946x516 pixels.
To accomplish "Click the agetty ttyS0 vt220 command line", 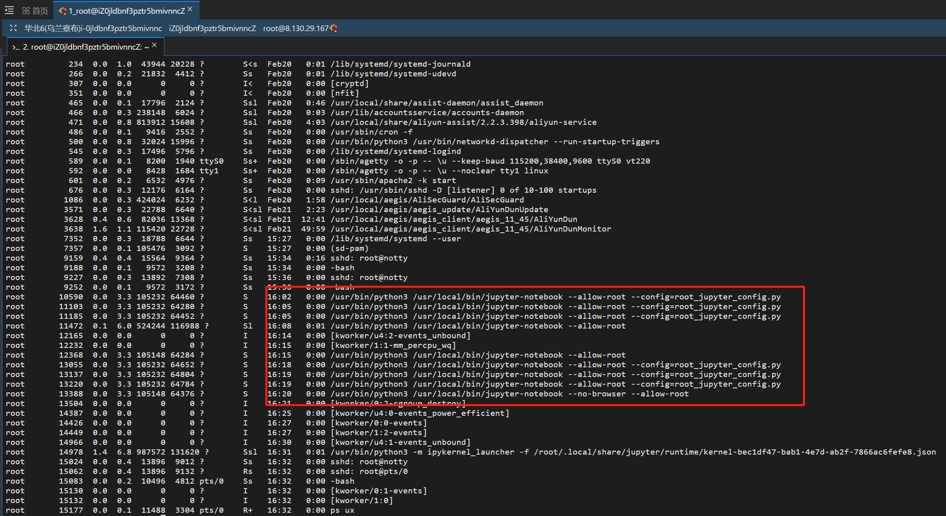I will 490,161.
